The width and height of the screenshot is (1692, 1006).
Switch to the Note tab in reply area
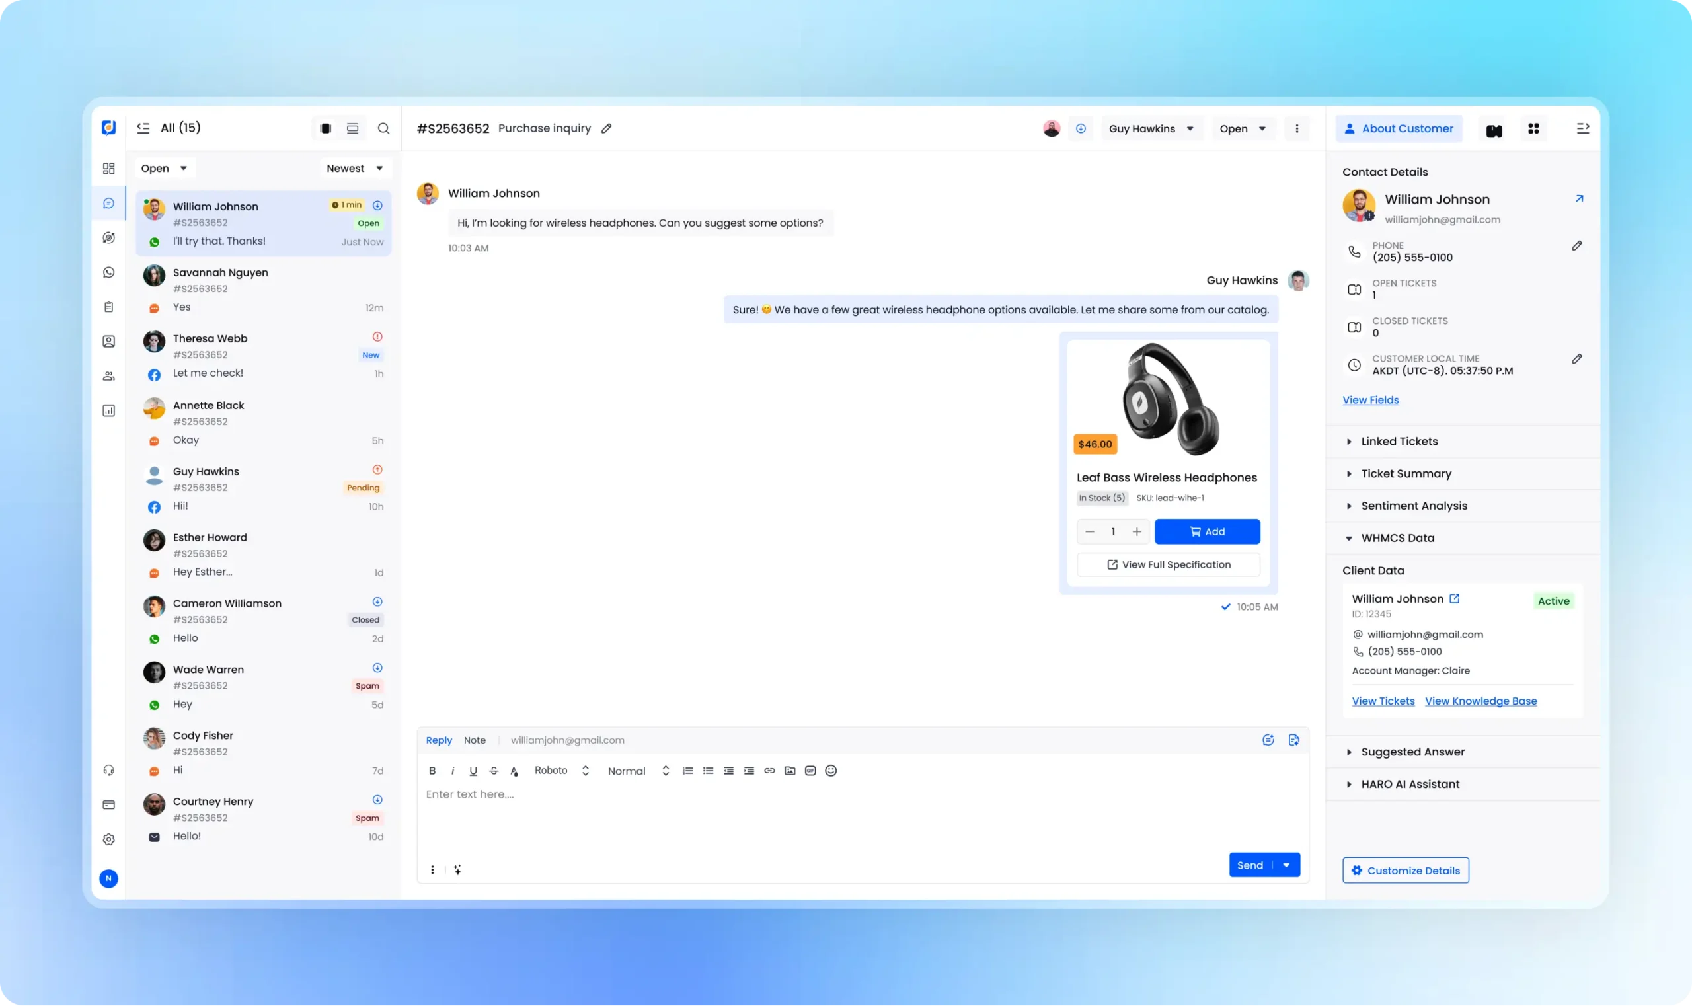[x=475, y=740]
